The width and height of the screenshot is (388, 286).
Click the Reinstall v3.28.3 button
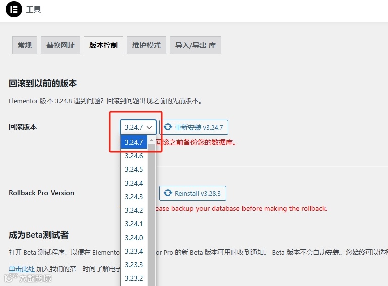(193, 193)
